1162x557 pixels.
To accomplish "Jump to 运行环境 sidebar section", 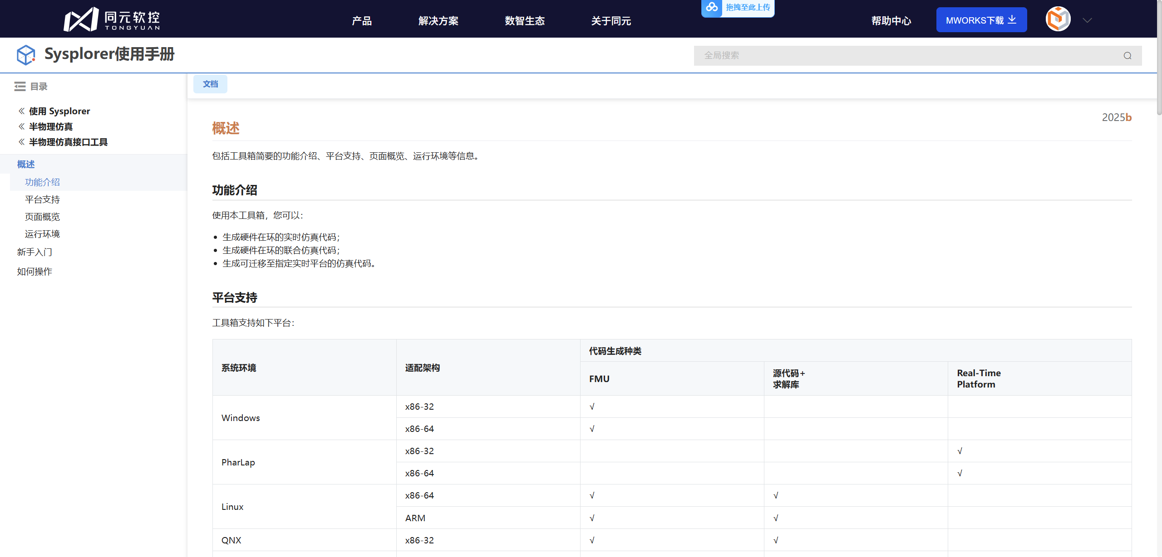I will [x=42, y=234].
